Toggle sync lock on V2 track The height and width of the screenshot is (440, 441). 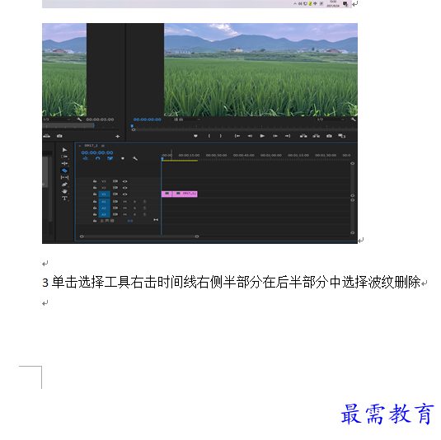115,188
